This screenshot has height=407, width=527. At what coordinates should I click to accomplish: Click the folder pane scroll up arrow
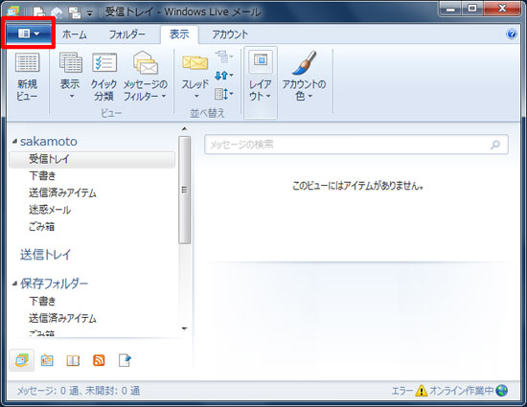pyautogui.click(x=184, y=128)
